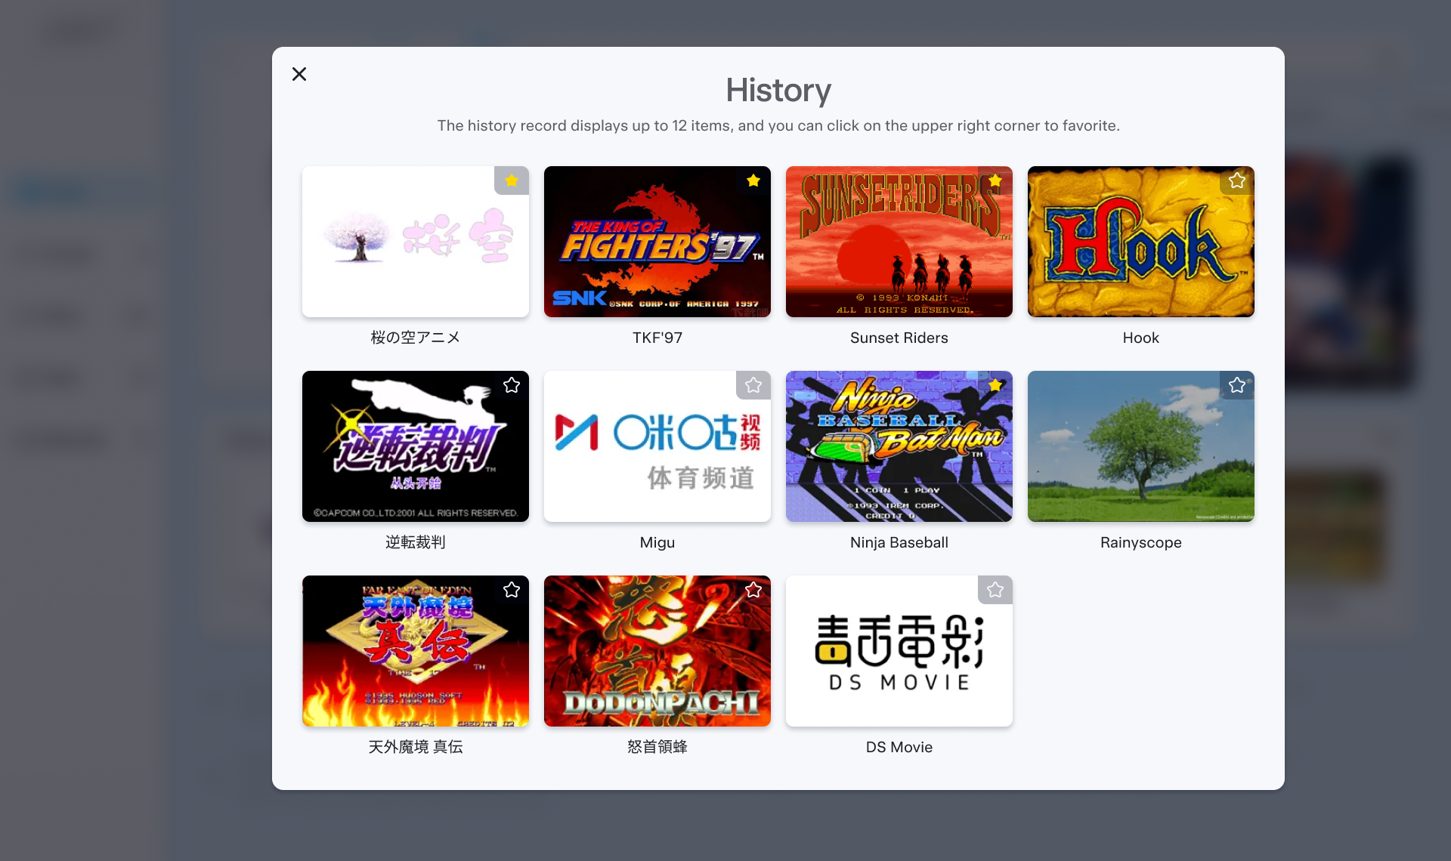The image size is (1451, 861).
Task: Close the History dialog
Action: tap(299, 74)
